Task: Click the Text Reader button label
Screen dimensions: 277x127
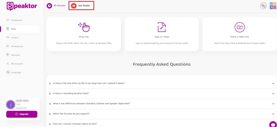Action: coord(84,6)
